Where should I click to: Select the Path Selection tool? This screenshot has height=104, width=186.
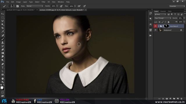(3, 71)
